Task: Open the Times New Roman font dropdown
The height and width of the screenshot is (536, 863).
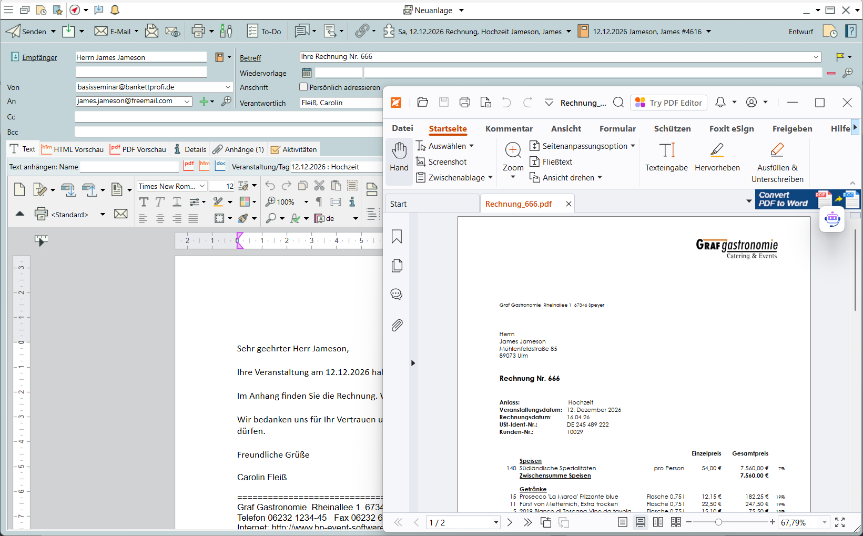Action: tap(202, 186)
